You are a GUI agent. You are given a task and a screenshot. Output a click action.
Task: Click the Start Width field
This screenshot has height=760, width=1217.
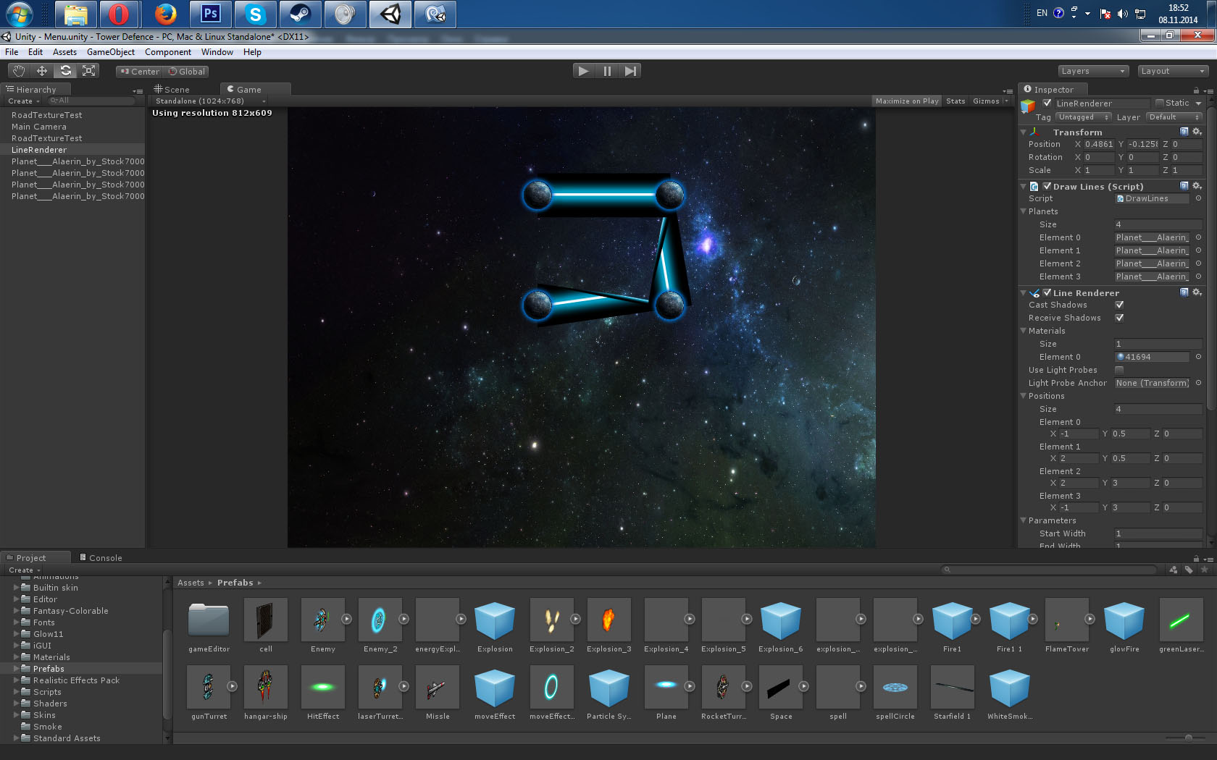pyautogui.click(x=1158, y=533)
